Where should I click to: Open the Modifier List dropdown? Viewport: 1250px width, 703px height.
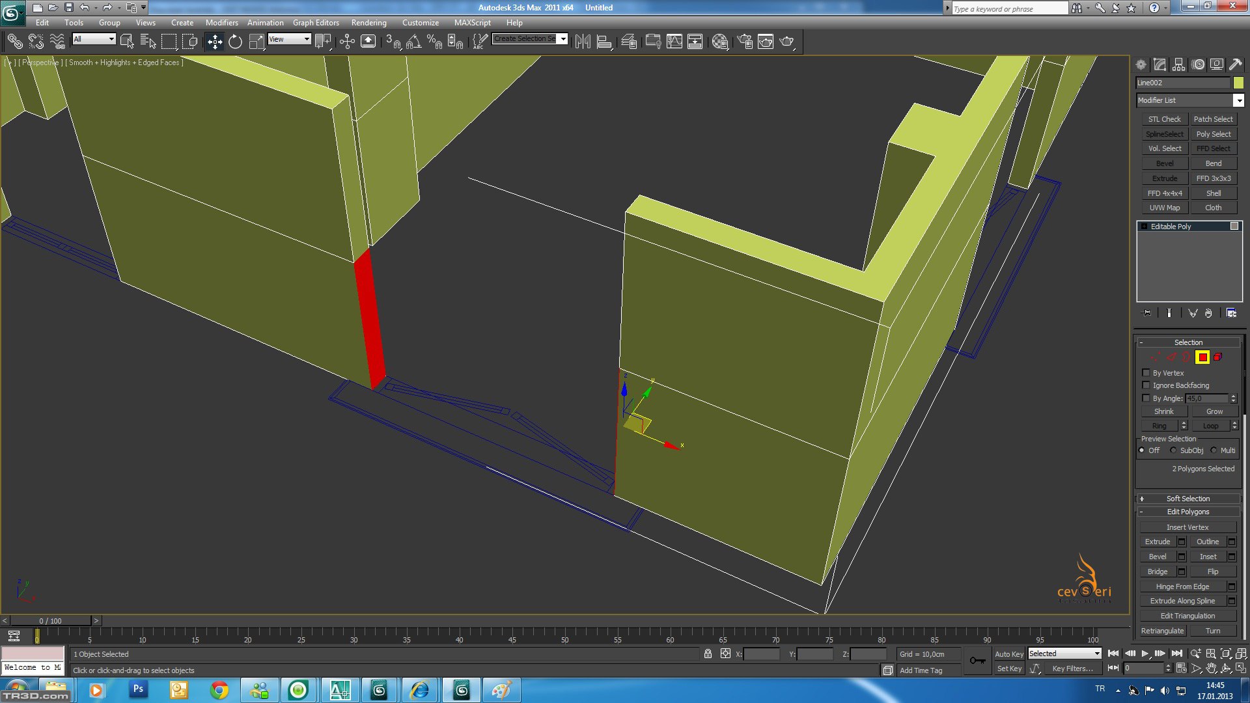click(x=1238, y=100)
